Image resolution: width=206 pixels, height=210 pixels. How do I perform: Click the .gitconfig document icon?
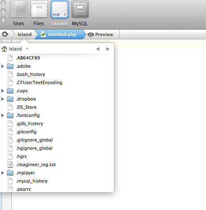[x=10, y=132]
